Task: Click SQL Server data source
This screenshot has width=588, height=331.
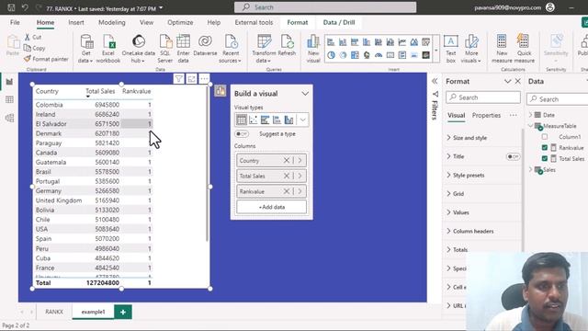Action: (165, 49)
